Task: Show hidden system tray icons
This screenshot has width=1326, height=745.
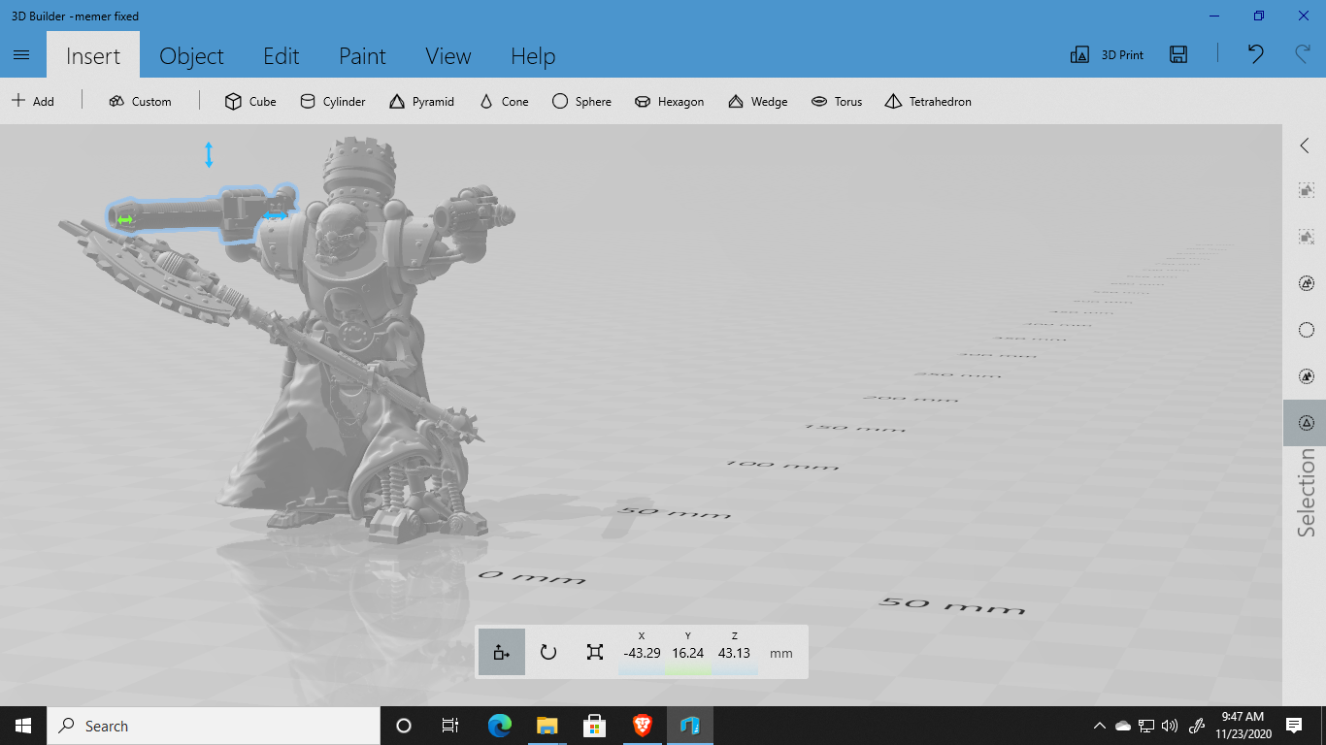Action: coord(1100,726)
